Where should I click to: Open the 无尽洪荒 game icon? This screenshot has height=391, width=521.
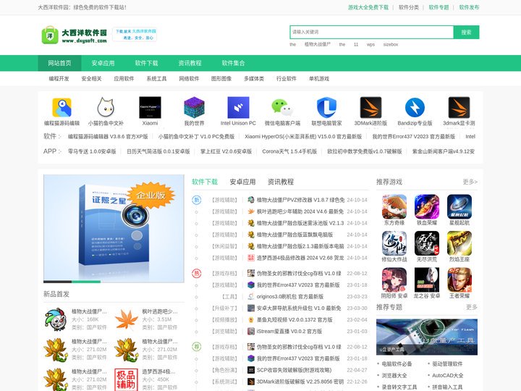tap(427, 243)
